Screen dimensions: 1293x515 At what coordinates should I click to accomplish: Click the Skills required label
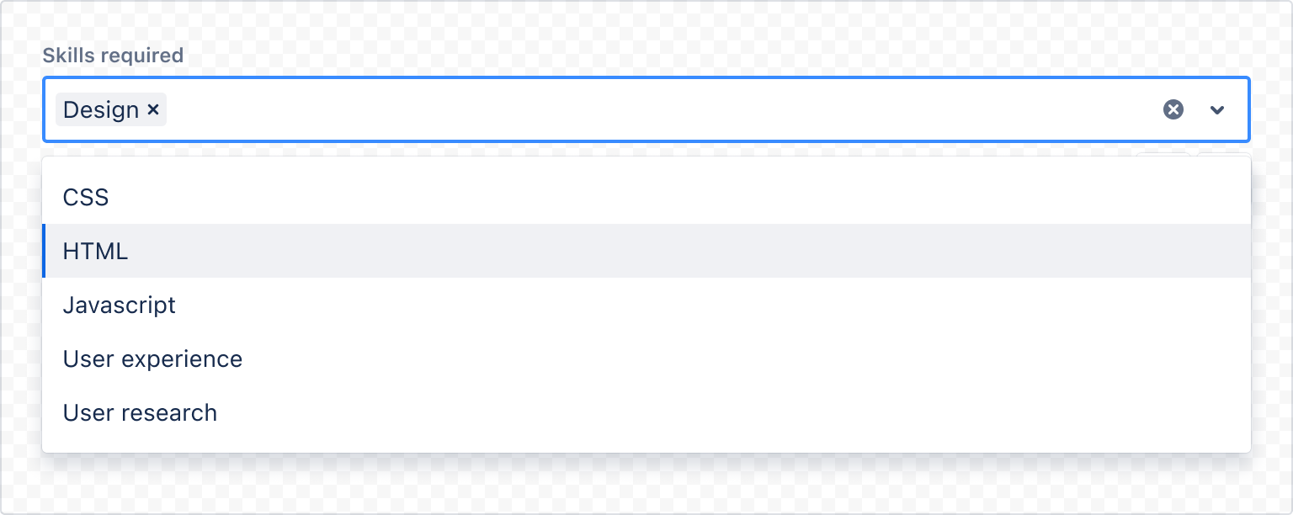tap(114, 56)
